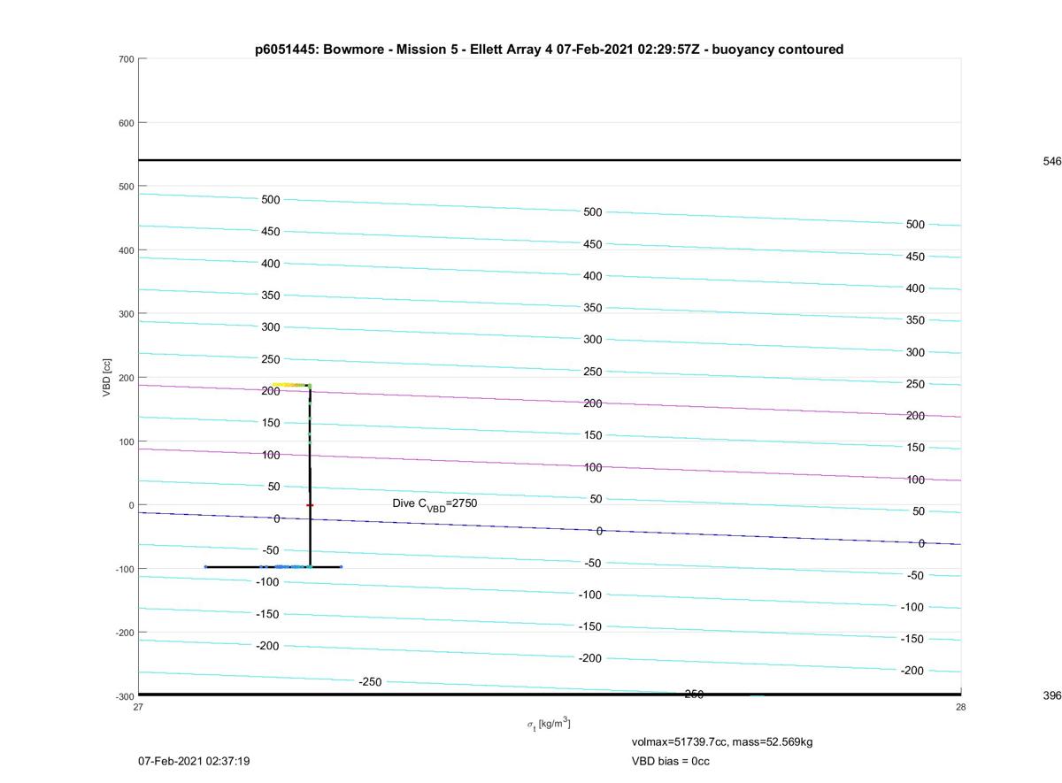The height and width of the screenshot is (783, 1062).
Task: Click the plot title starting with p6051445: Bowmore
Action: pos(549,50)
